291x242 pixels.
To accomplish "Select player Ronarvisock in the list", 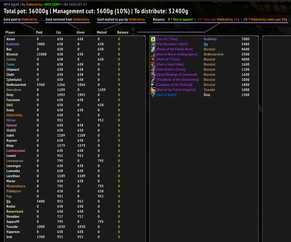I will point(15,211).
